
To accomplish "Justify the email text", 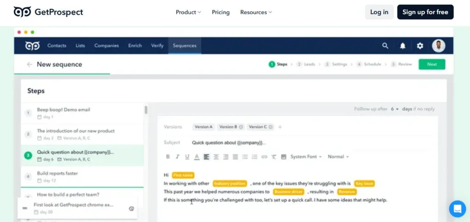I will [235, 157].
